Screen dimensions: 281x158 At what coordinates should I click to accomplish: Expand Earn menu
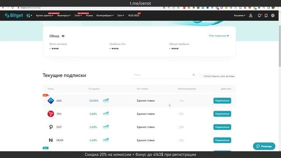(x=121, y=16)
